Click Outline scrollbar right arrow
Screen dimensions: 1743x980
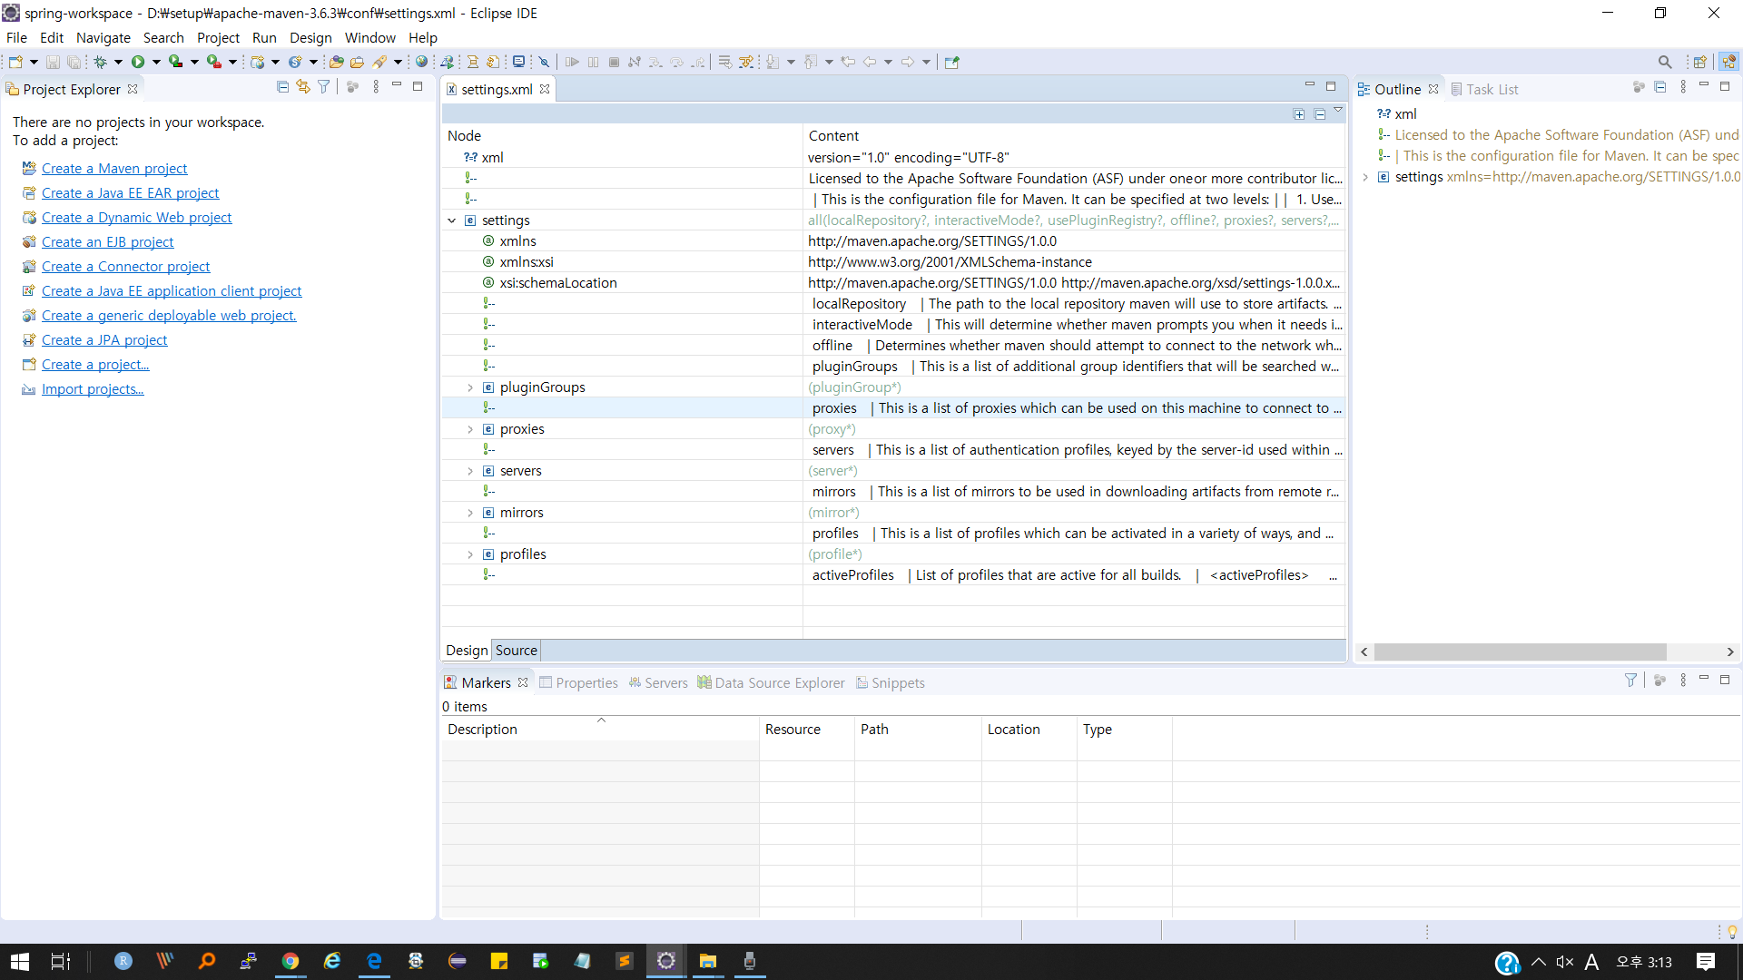pos(1730,652)
